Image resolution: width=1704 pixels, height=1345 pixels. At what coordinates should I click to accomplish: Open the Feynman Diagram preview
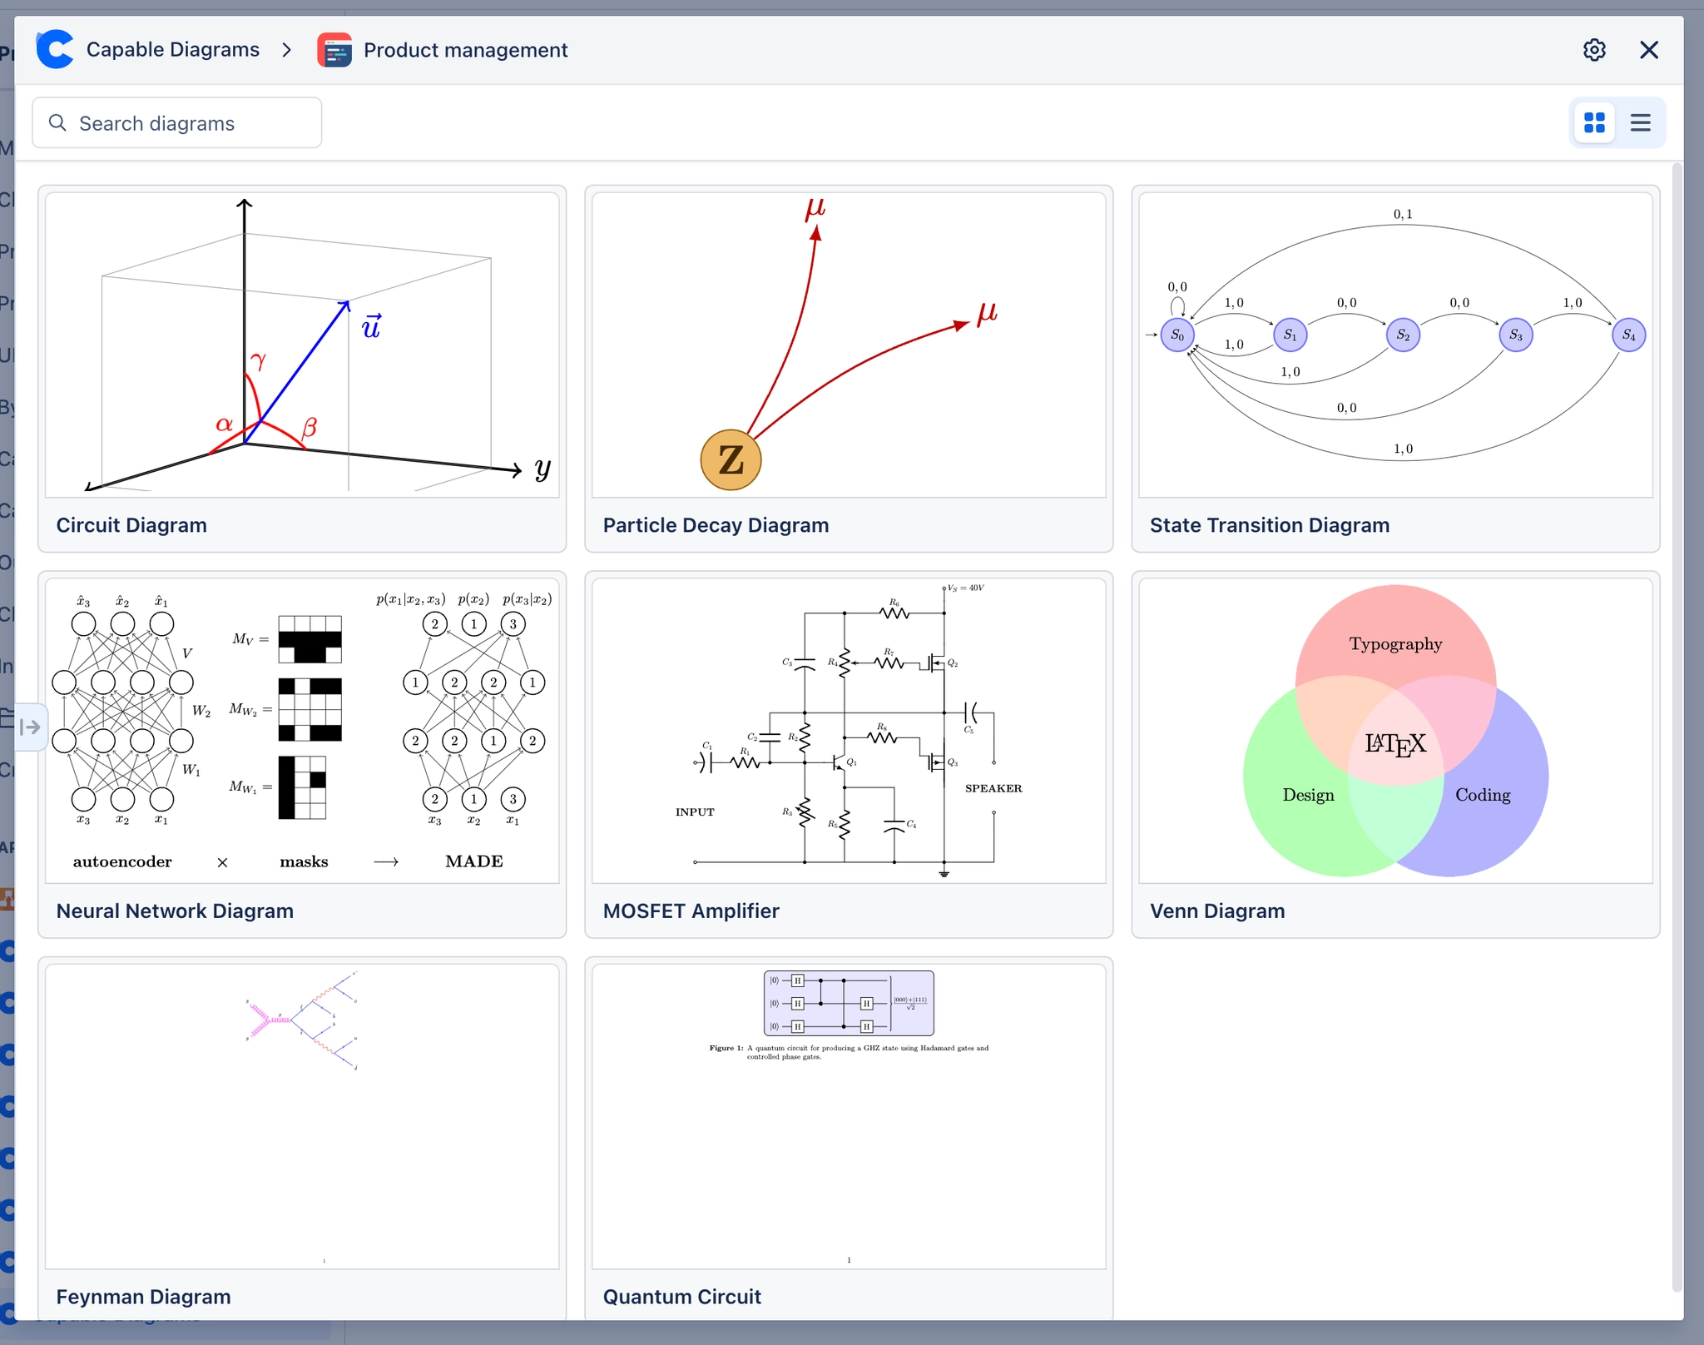pyautogui.click(x=302, y=1115)
